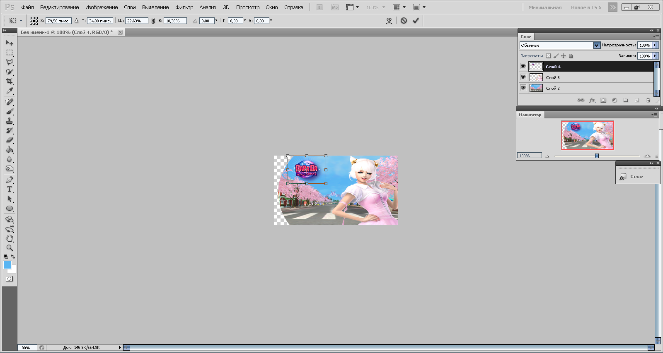Open the Редактирование menu
The height and width of the screenshot is (353, 663).
59,7
